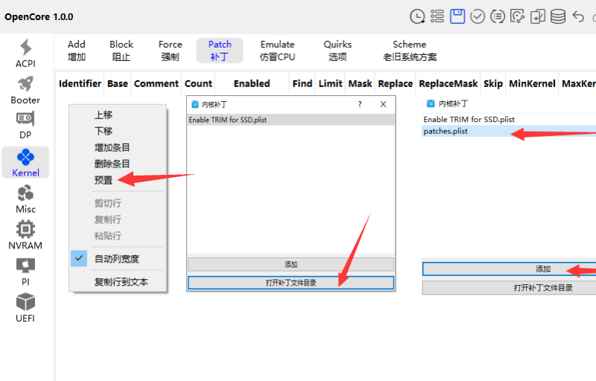
Task: Click the Enabled column header
Action: tap(252, 83)
